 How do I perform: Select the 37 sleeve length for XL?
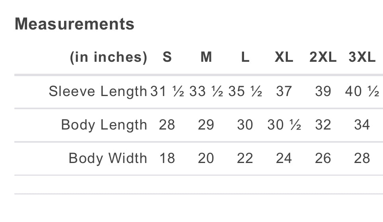pos(284,91)
